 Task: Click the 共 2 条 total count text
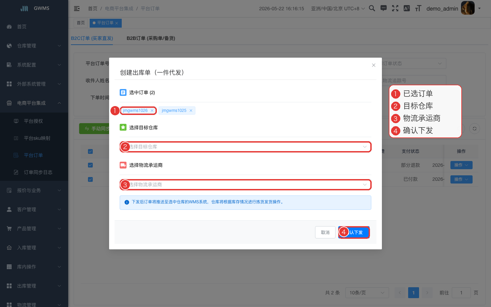[332, 293]
